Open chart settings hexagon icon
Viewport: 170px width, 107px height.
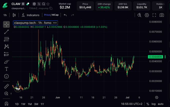pyautogui.click(x=147, y=15)
